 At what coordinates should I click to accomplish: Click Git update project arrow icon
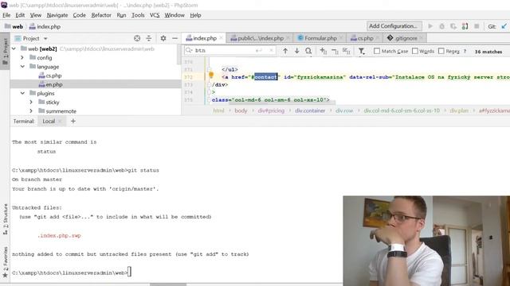[x=504, y=26]
